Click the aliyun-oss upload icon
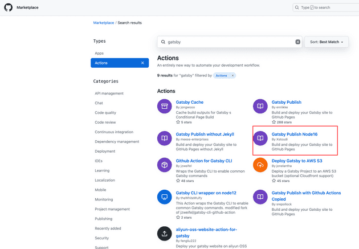The width and height of the screenshot is (359, 249). [x=164, y=233]
